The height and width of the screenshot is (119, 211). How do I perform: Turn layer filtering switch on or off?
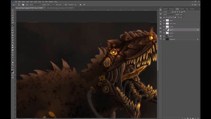click(184, 12)
